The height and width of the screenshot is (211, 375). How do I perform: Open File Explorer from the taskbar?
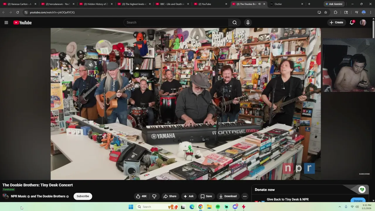coord(209,207)
